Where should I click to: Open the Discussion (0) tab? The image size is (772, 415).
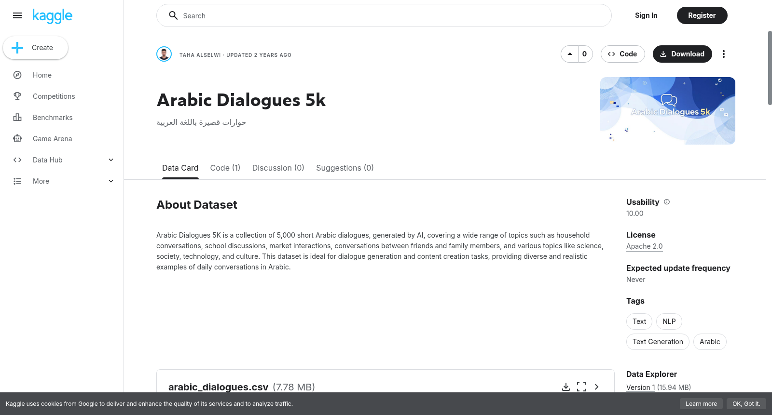[x=278, y=168]
